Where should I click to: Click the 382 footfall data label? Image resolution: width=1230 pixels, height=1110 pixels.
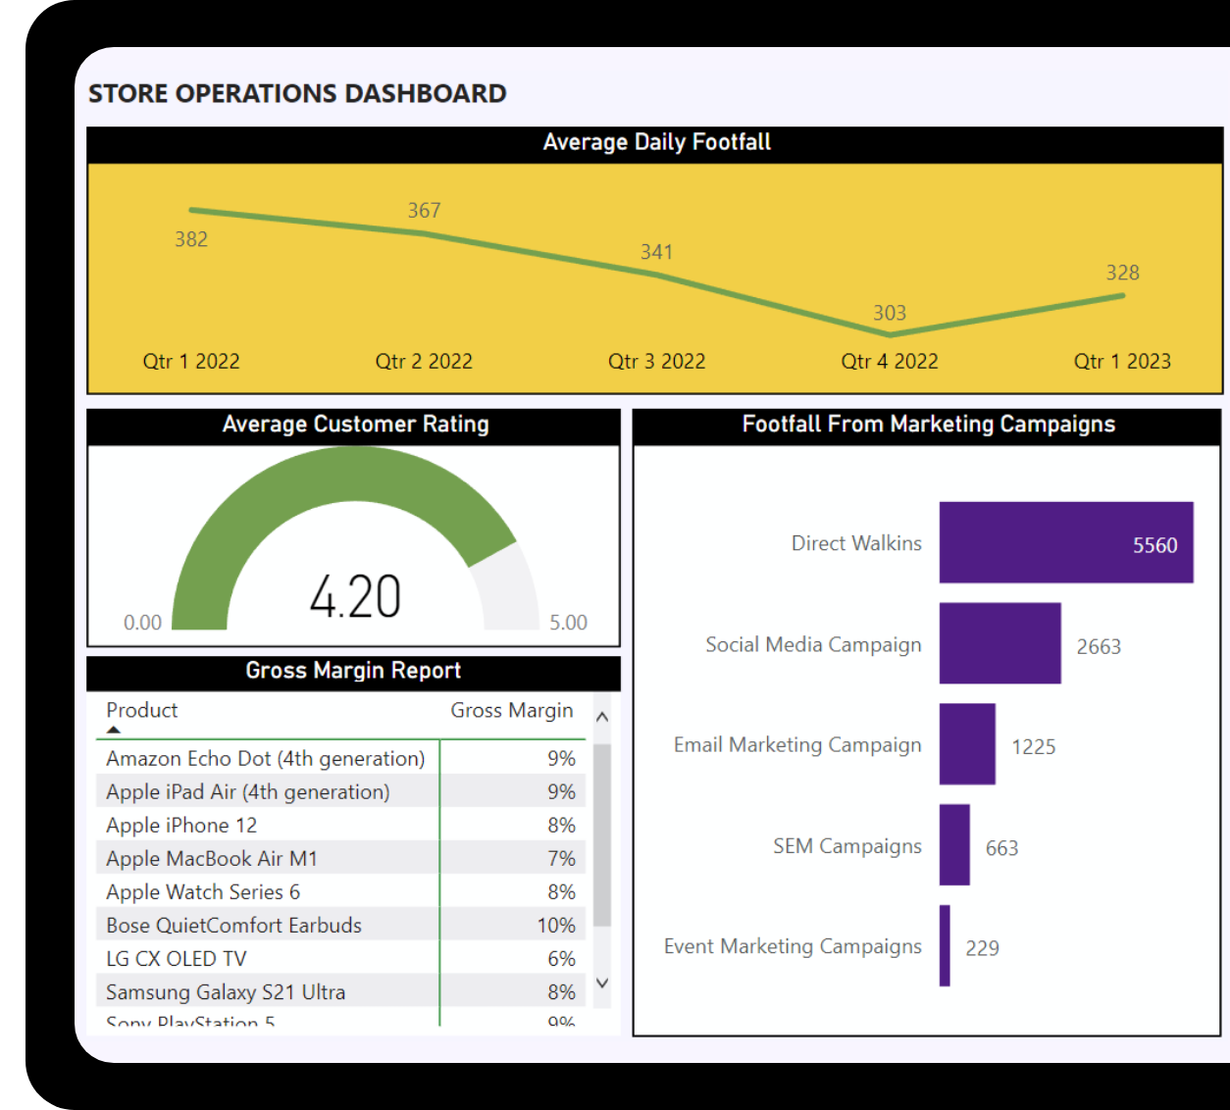point(191,239)
